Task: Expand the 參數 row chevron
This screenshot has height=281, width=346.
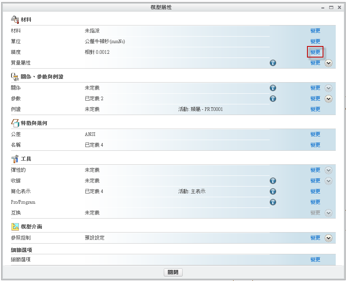Action: coord(328,99)
